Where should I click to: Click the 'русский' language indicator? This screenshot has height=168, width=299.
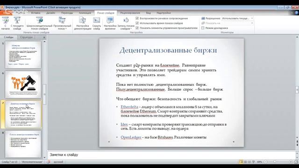coord(58,162)
